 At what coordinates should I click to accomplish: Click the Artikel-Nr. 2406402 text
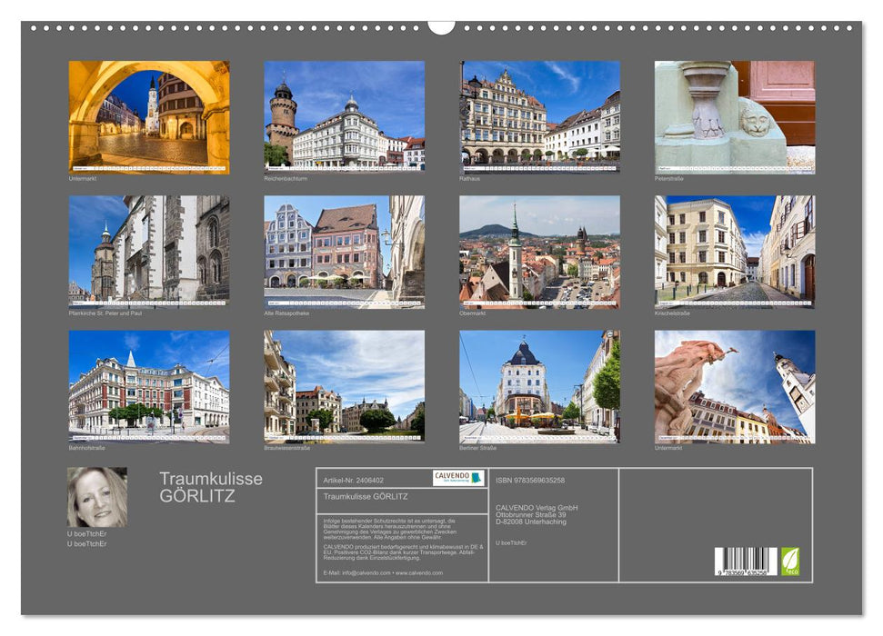(x=353, y=480)
